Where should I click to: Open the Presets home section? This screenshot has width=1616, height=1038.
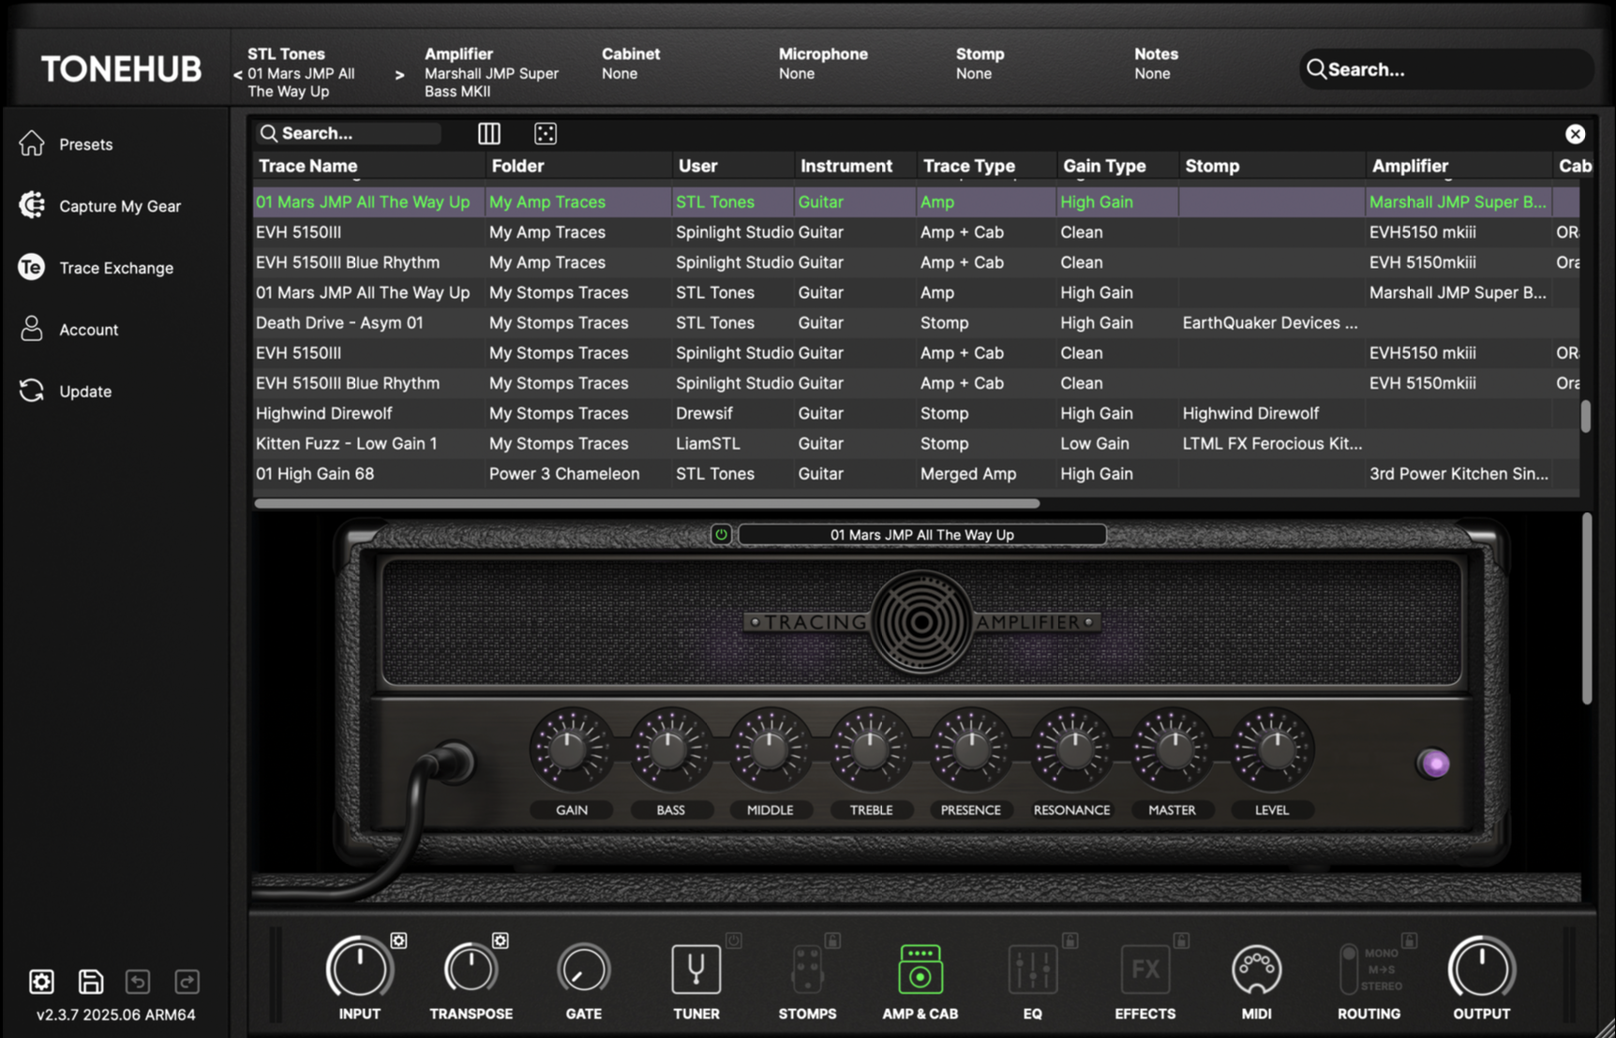[66, 144]
